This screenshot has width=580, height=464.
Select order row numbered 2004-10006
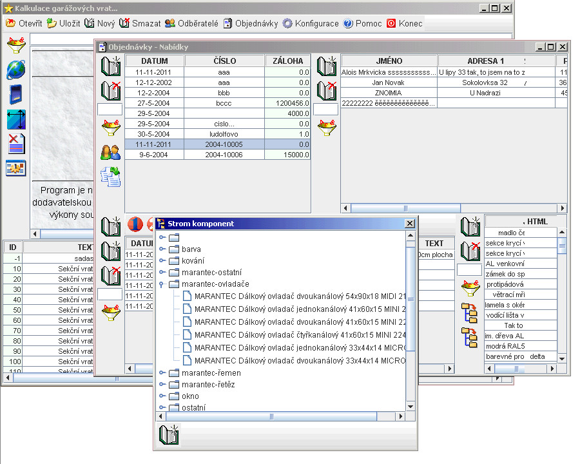pos(218,155)
